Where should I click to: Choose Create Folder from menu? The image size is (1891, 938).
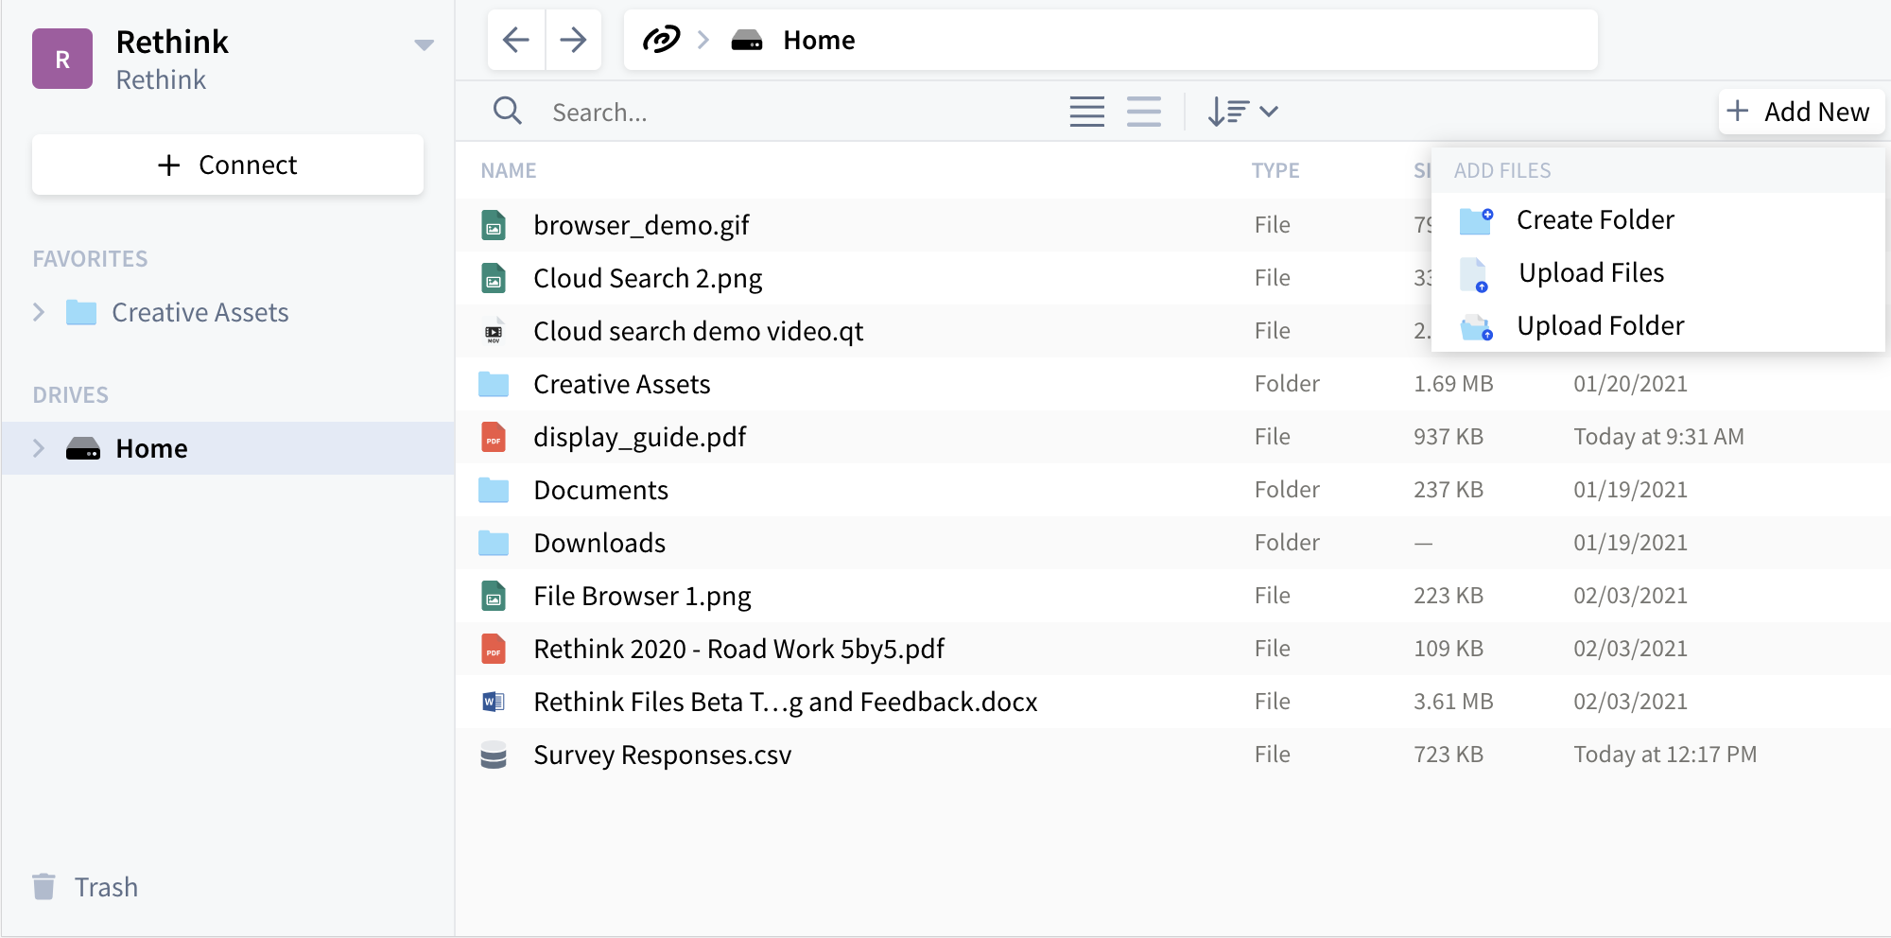point(1658,219)
